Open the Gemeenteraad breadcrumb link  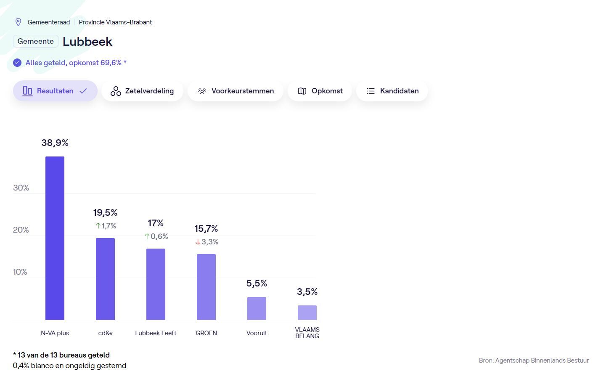[49, 22]
